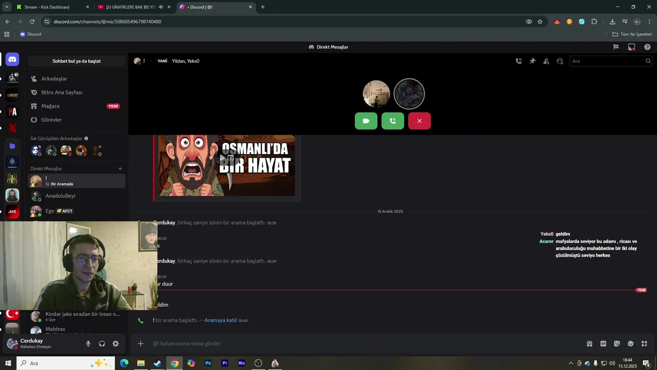This screenshot has width=657, height=370.
Task: Go back in the browser
Action: point(7,22)
